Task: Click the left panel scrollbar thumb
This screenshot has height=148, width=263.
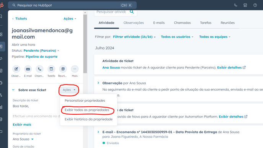Action: (85, 44)
